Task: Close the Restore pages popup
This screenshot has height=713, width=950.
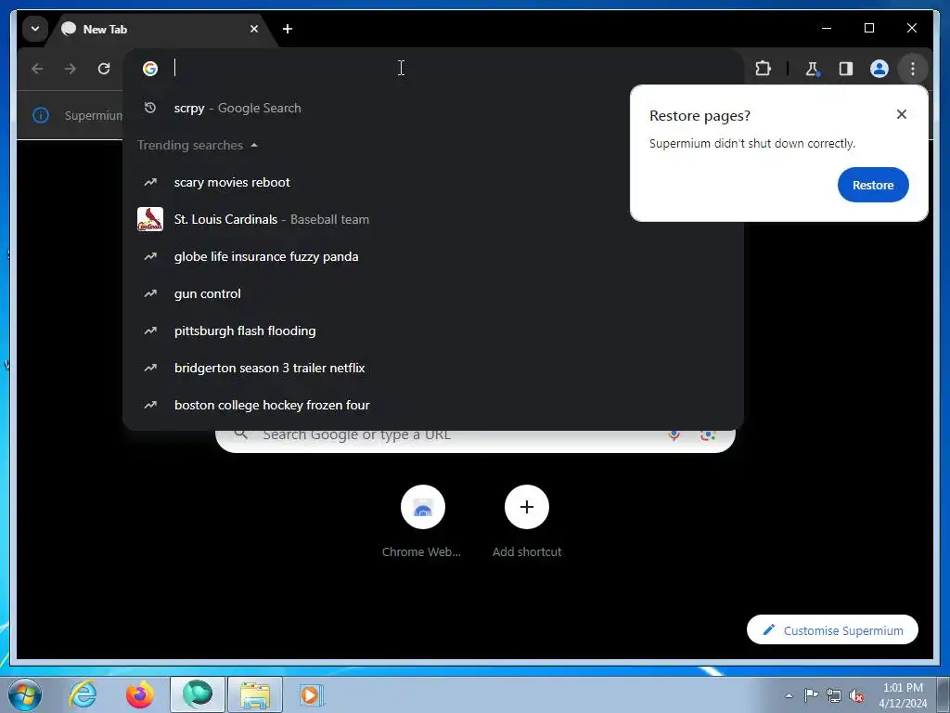Action: (x=901, y=114)
